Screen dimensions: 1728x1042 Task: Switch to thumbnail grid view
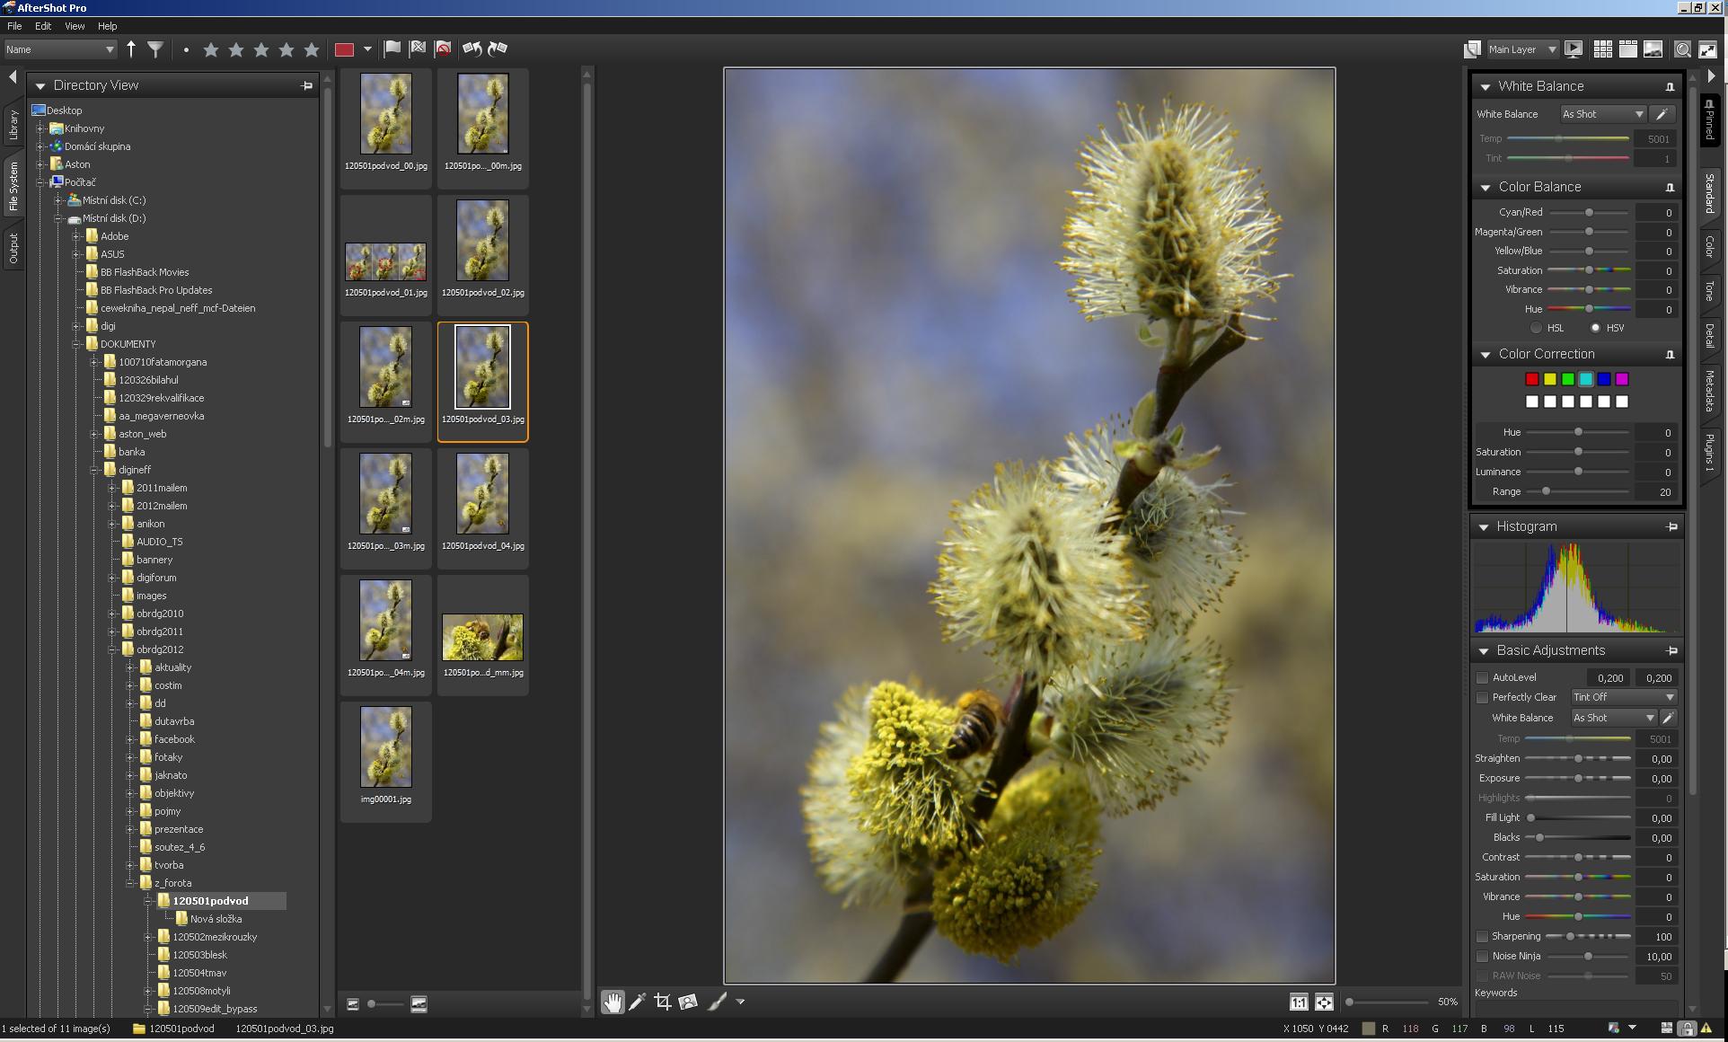tap(1602, 49)
